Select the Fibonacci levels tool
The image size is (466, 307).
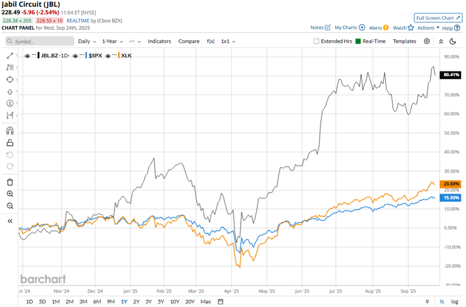10,67
